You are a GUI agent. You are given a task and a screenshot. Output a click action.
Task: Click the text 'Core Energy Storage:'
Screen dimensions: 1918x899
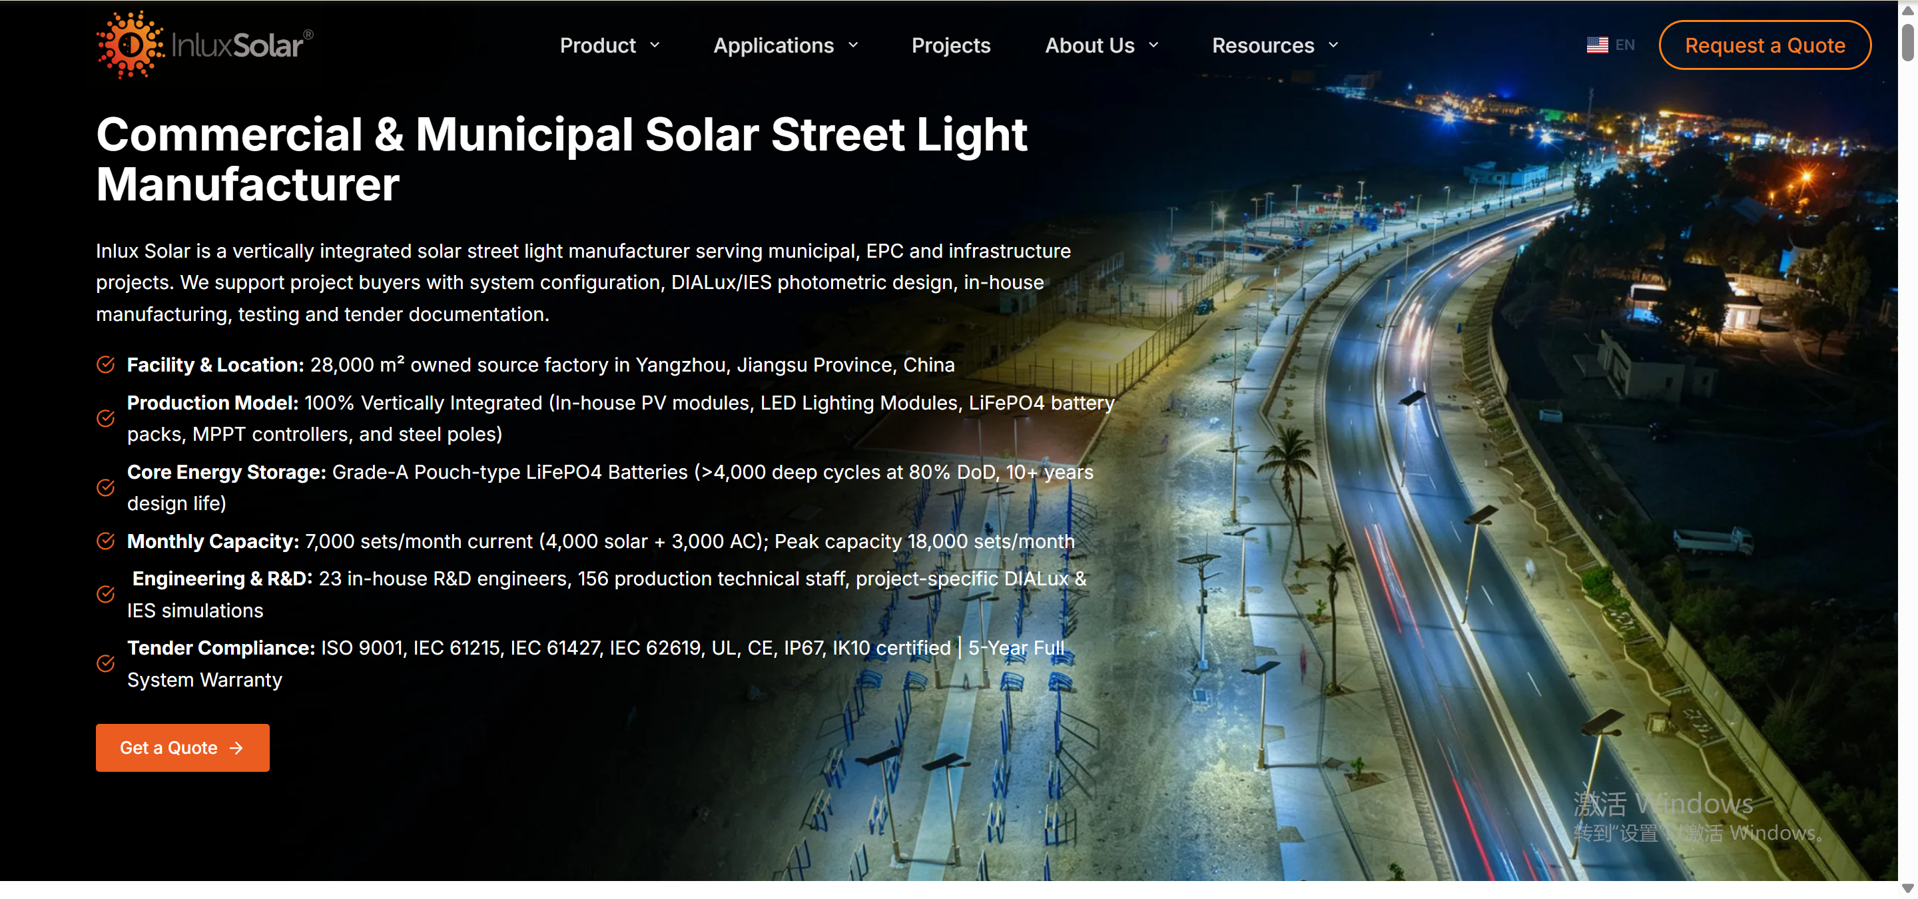click(x=226, y=472)
